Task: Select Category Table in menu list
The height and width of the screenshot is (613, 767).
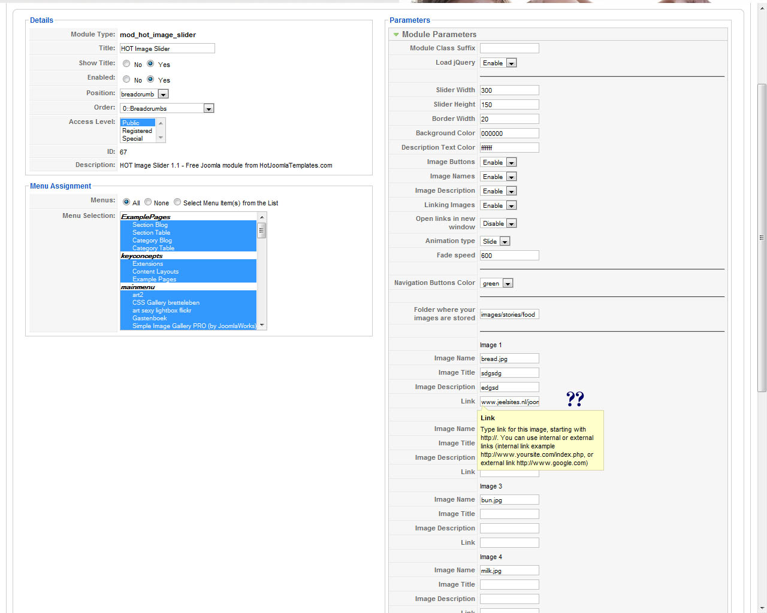Action: click(x=188, y=248)
